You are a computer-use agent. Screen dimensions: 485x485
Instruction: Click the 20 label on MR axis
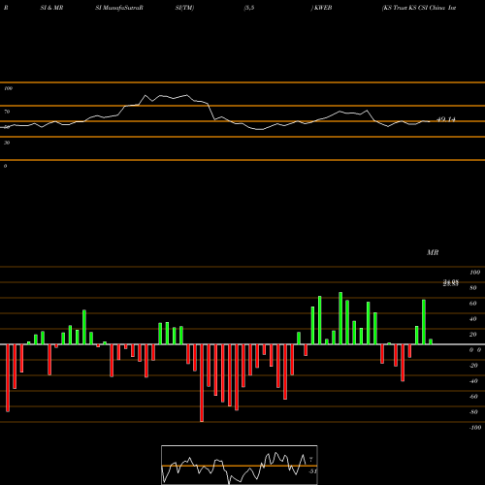click(x=473, y=335)
